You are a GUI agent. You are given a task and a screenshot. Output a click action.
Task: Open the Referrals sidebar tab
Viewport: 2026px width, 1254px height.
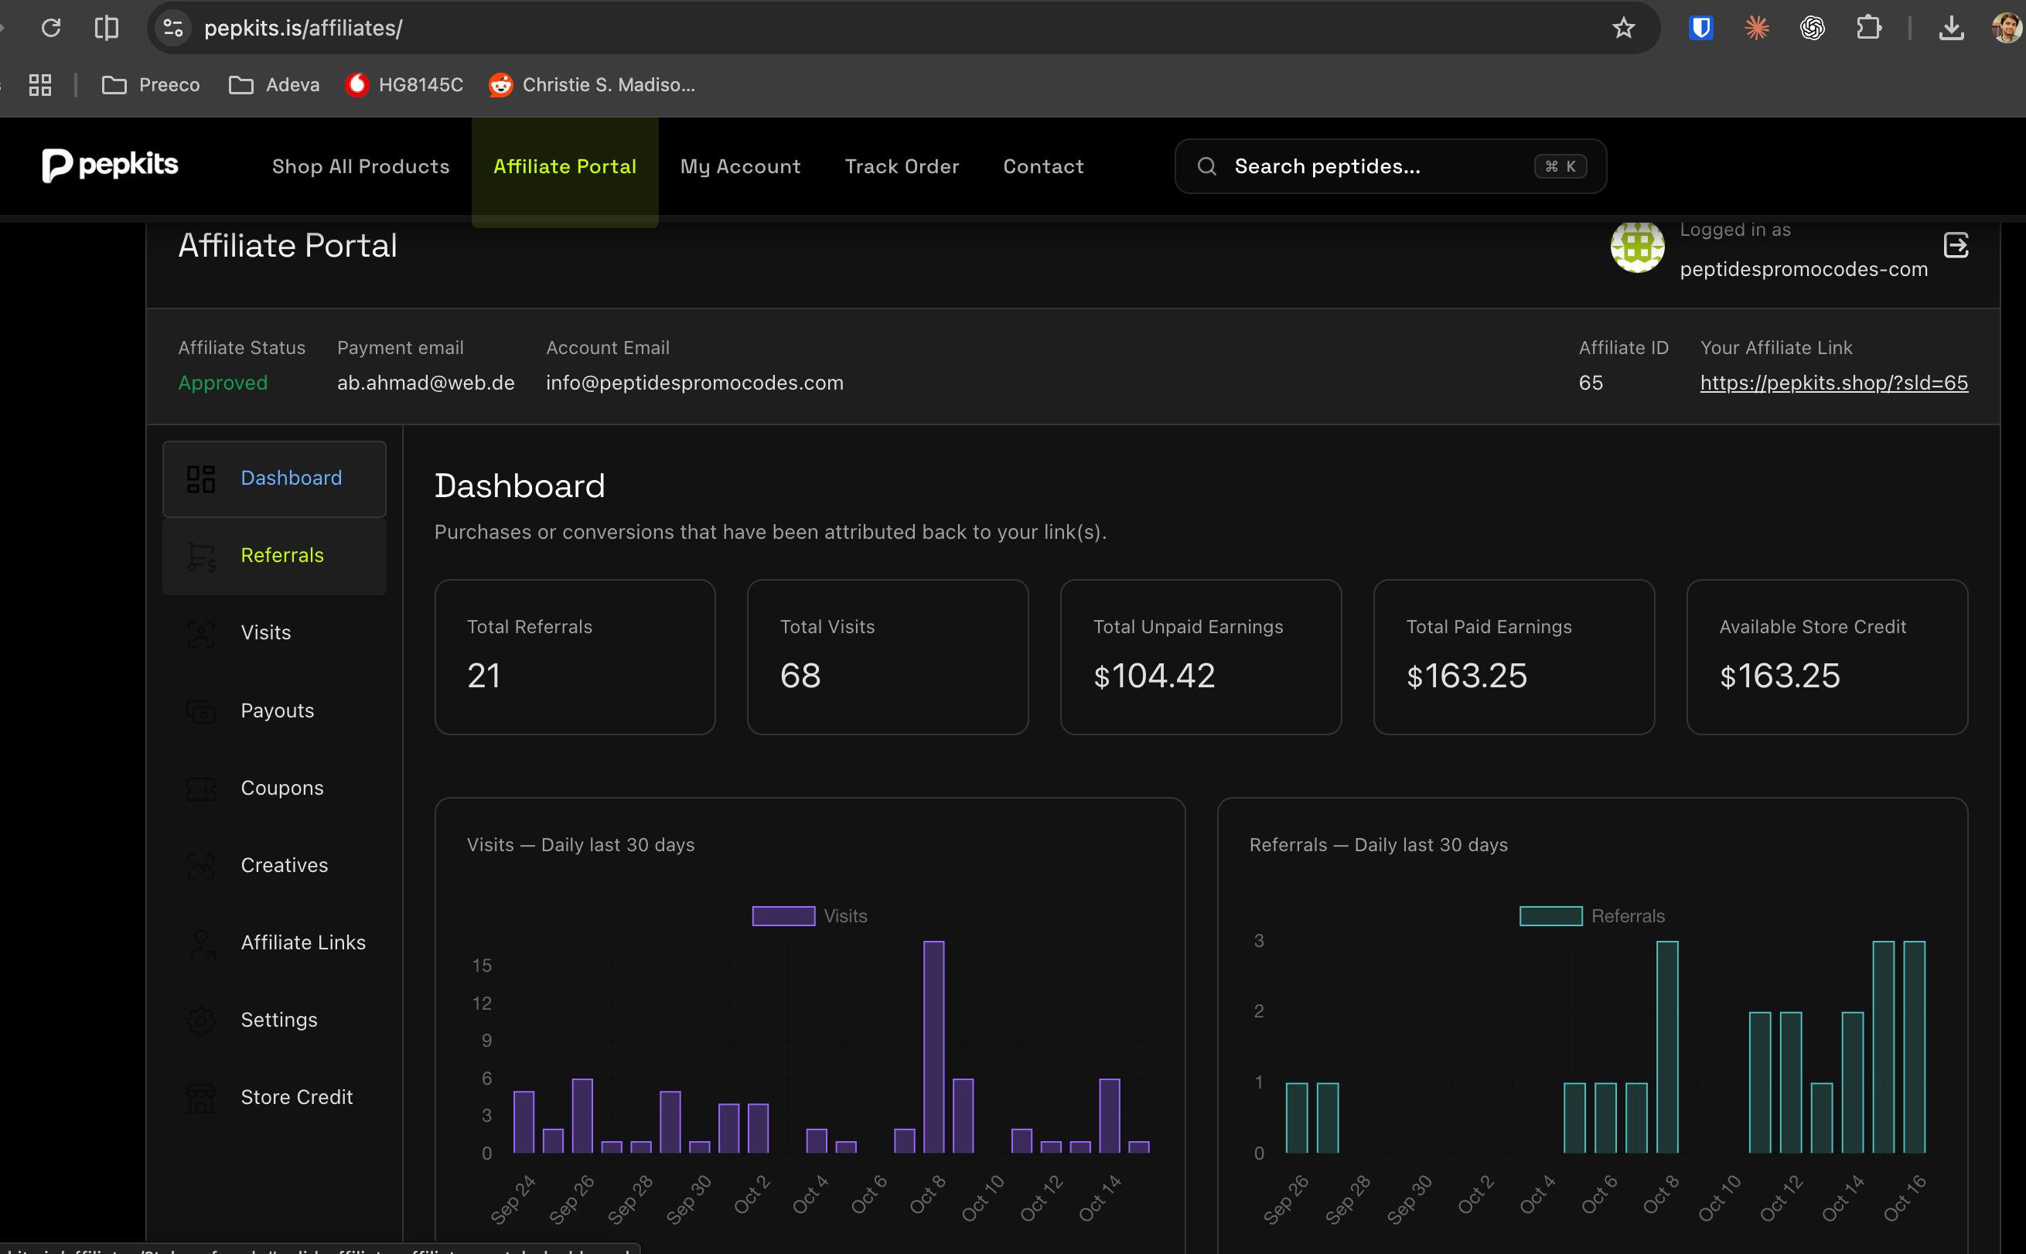click(x=275, y=556)
